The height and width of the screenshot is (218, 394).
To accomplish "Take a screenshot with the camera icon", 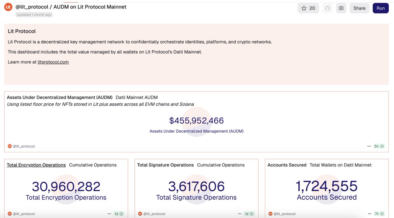I will tap(341, 8).
